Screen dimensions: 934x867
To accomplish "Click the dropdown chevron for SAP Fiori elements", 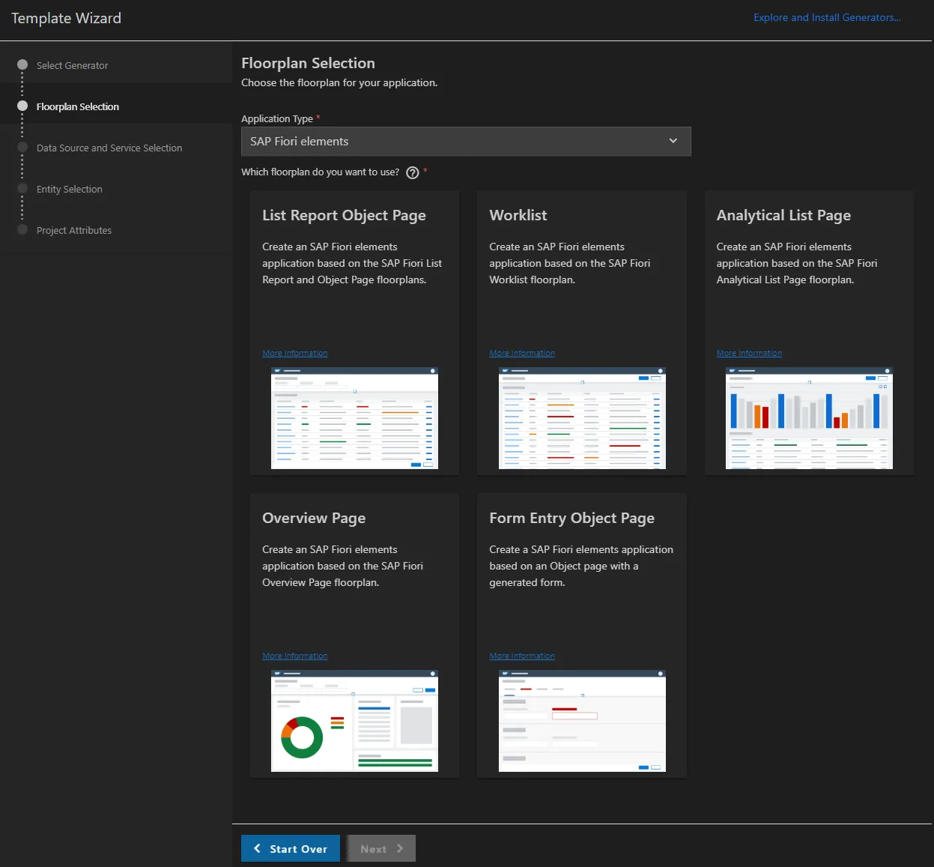I will tap(673, 141).
